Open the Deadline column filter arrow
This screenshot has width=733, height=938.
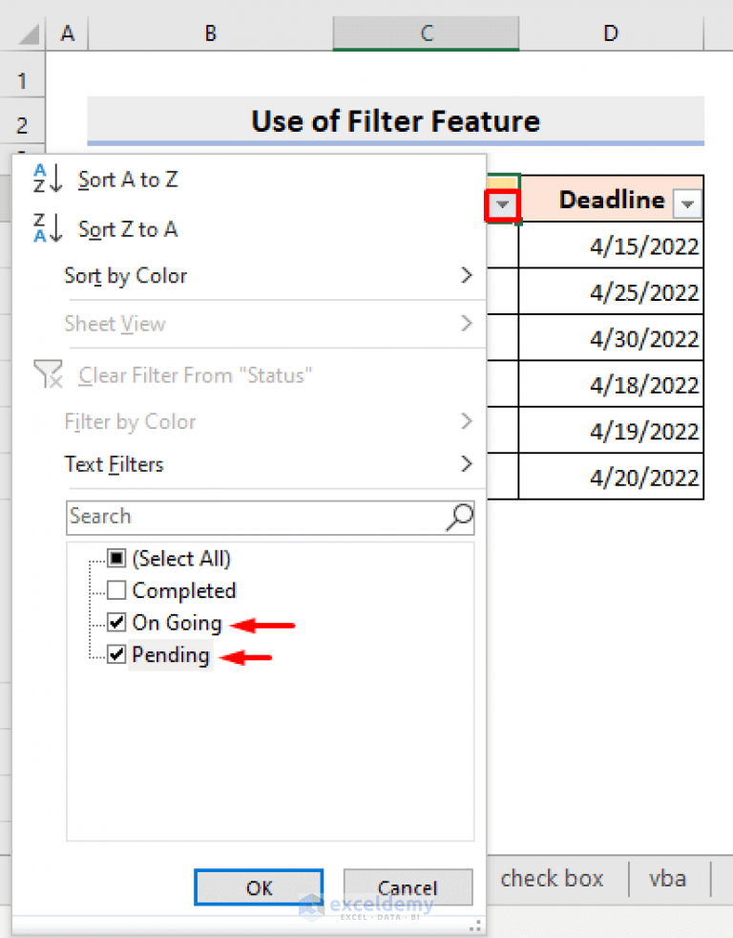(x=689, y=201)
